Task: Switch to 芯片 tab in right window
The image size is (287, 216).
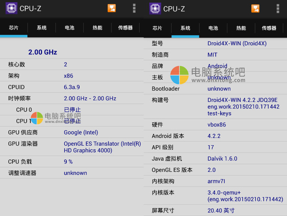Action: [158, 28]
